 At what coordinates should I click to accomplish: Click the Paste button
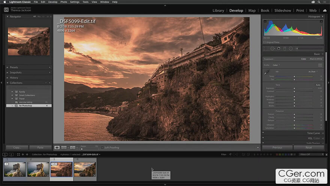(40, 148)
